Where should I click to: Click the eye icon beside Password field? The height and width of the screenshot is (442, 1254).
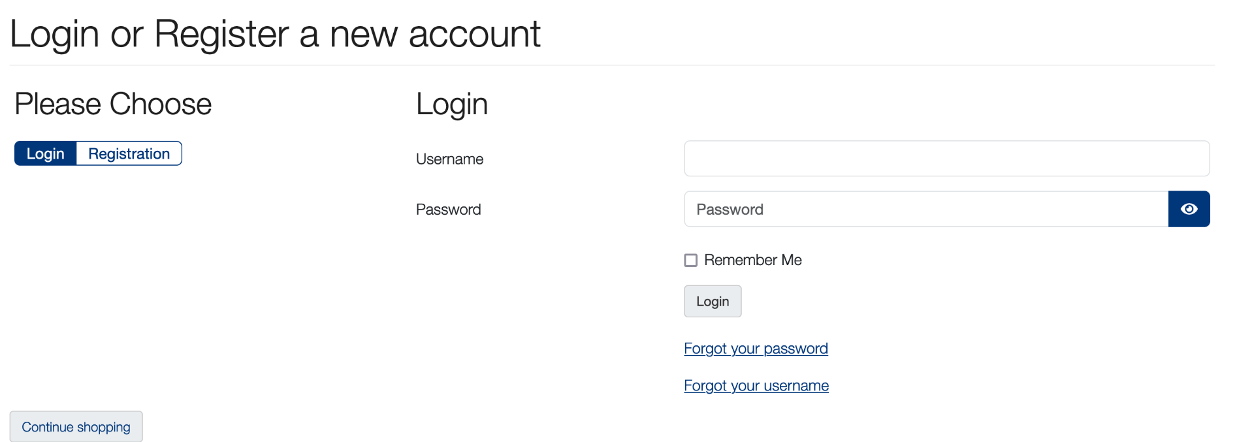pyautogui.click(x=1189, y=209)
